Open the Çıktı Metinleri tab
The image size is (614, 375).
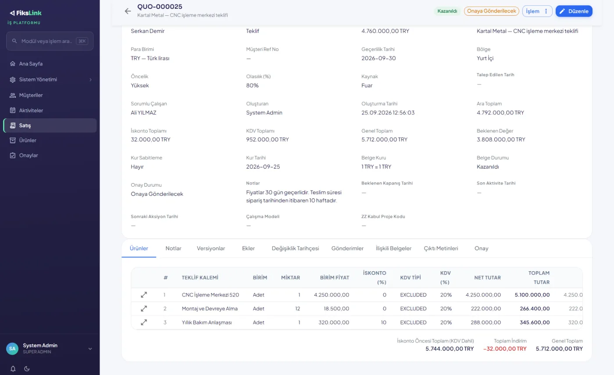pos(441,248)
